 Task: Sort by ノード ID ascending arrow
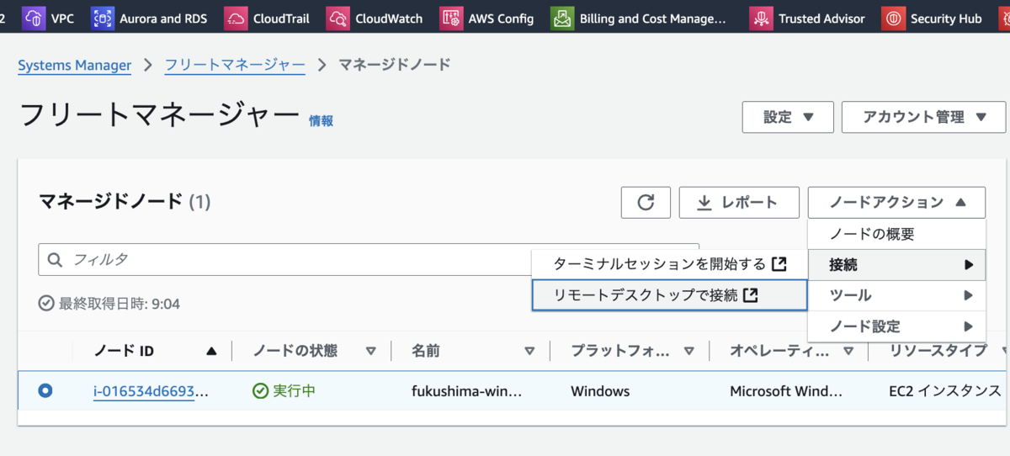211,351
